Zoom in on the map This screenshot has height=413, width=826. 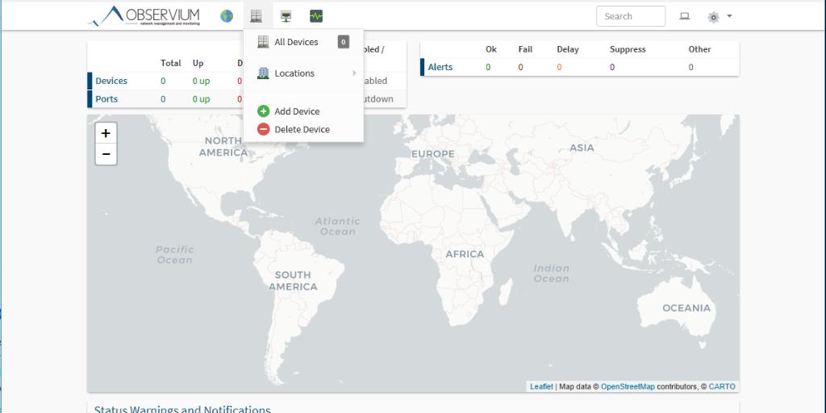coord(106,133)
